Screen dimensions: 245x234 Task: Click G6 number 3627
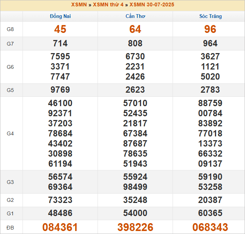pos(210,56)
